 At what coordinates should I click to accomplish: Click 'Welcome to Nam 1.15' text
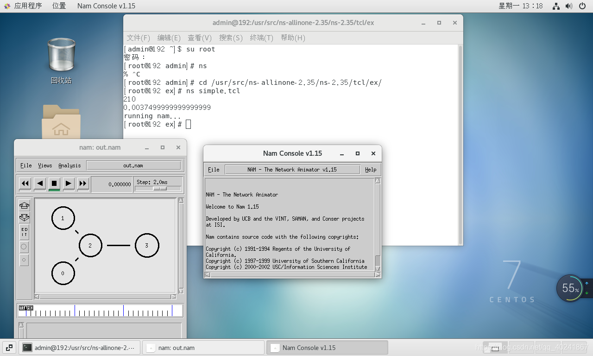click(232, 207)
